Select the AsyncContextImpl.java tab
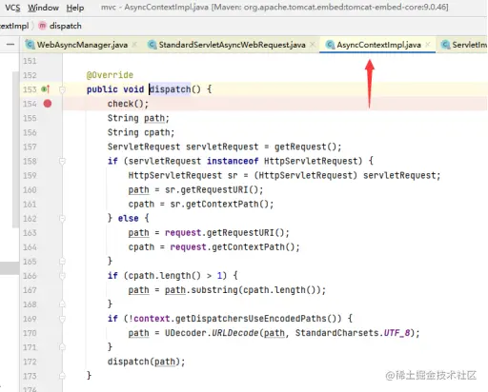 tap(378, 45)
